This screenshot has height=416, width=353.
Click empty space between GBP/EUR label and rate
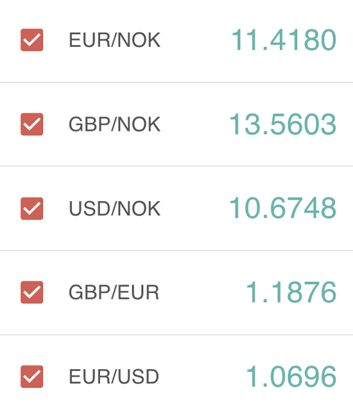(x=203, y=292)
